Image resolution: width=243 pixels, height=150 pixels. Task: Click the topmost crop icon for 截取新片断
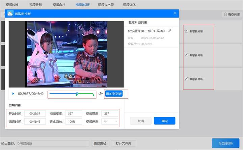click(186, 31)
